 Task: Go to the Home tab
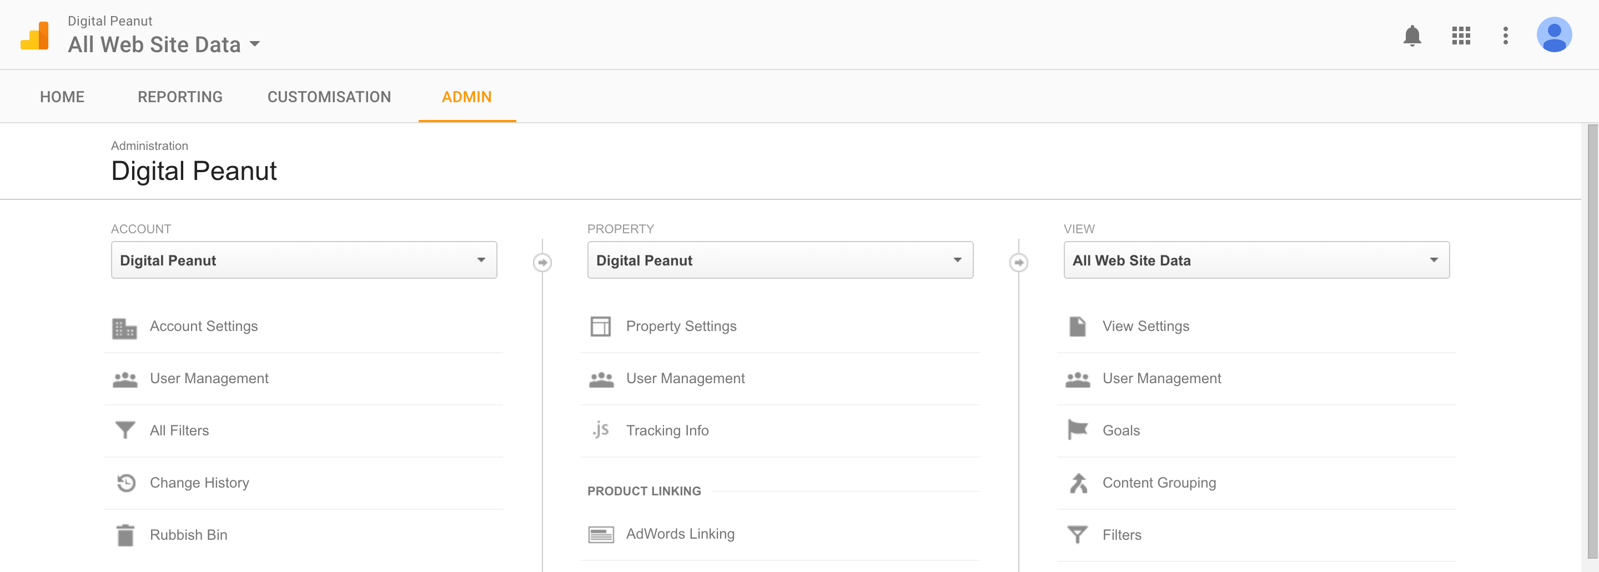coord(62,97)
